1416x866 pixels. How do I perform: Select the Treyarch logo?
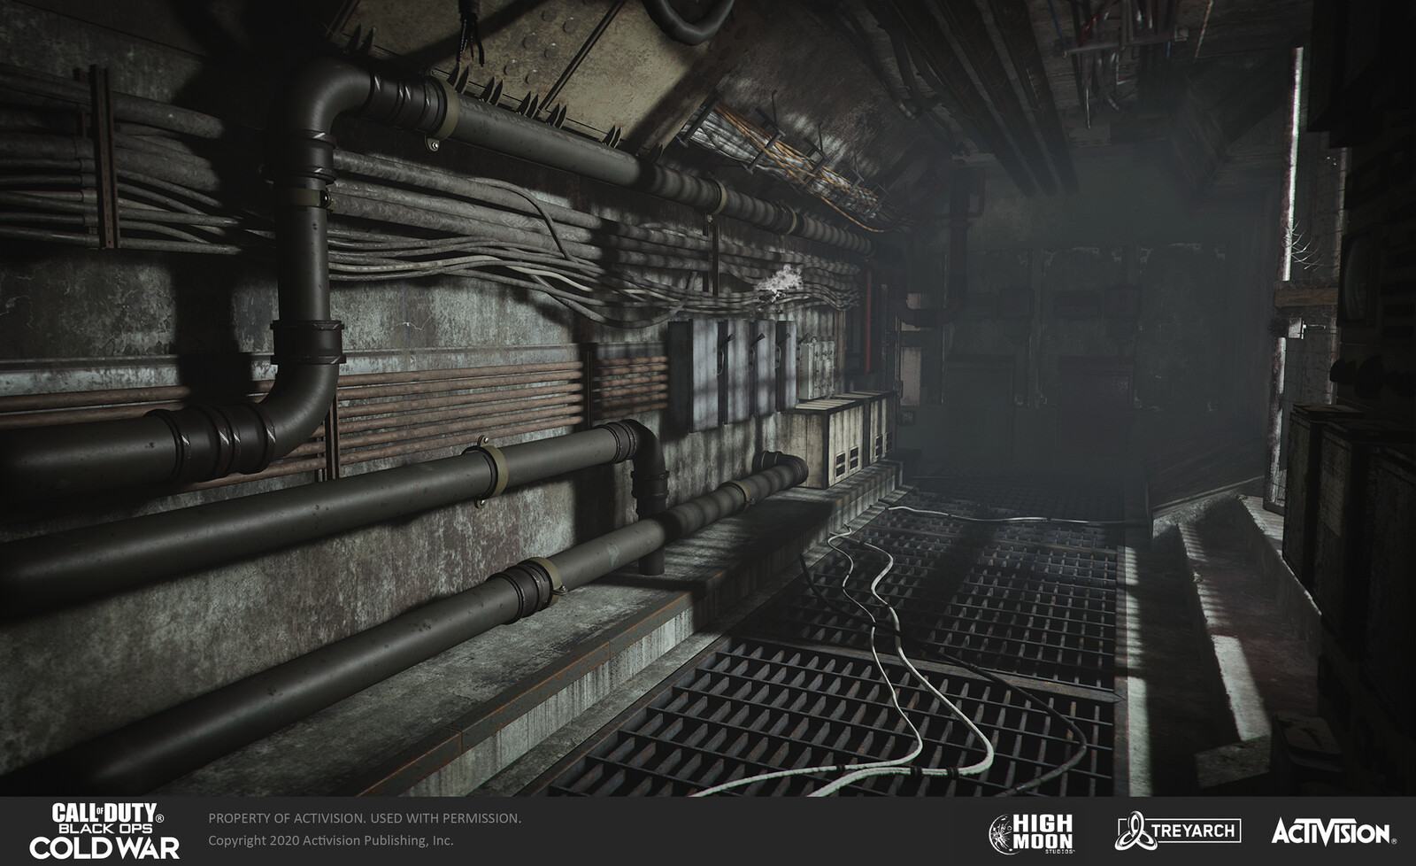click(1178, 831)
